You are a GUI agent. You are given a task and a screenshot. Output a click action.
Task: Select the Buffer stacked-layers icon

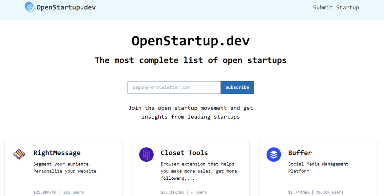pyautogui.click(x=274, y=155)
